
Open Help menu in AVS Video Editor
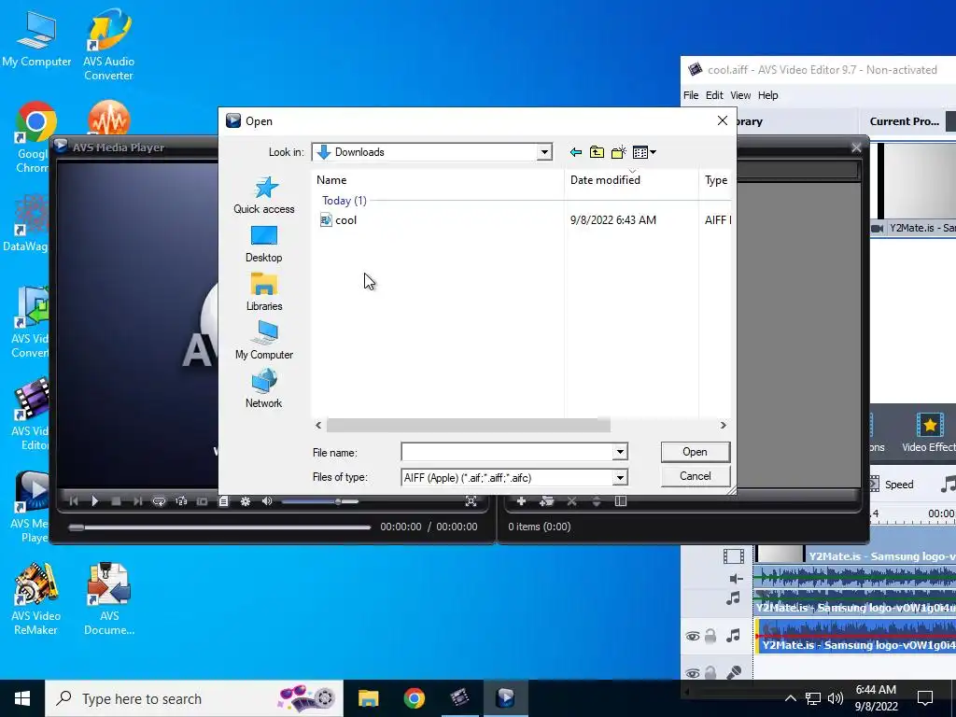click(767, 95)
